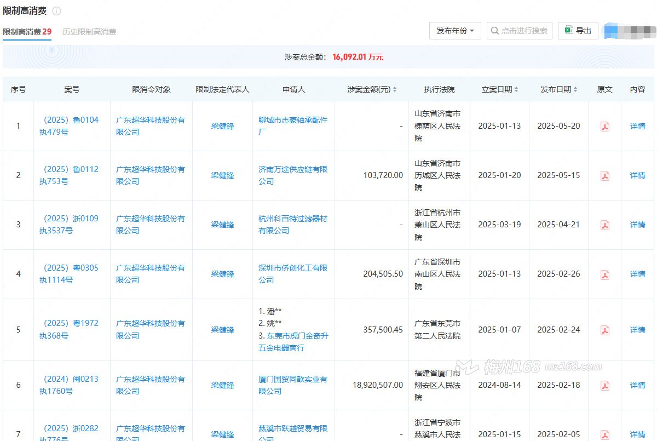Open case link (2024)闽0213执1760号
The height and width of the screenshot is (441, 657).
coord(69,385)
